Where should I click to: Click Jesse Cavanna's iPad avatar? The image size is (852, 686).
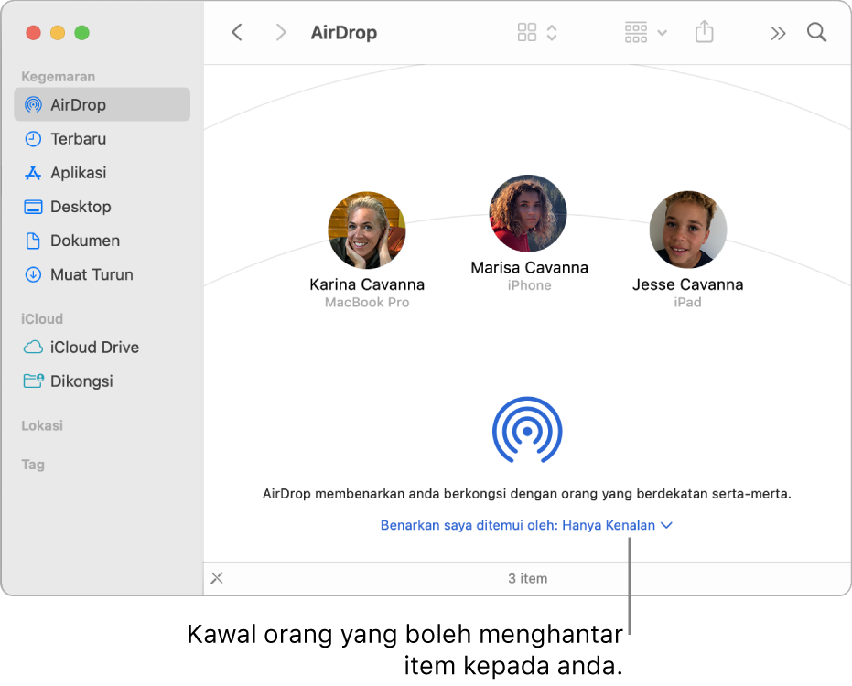point(687,229)
